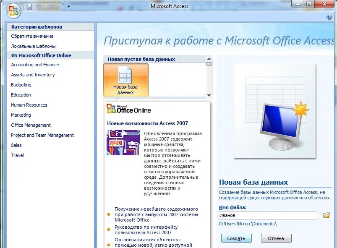Open the Redo history dropdown arrow
This screenshot has height=248, width=337.
click(x=58, y=7)
